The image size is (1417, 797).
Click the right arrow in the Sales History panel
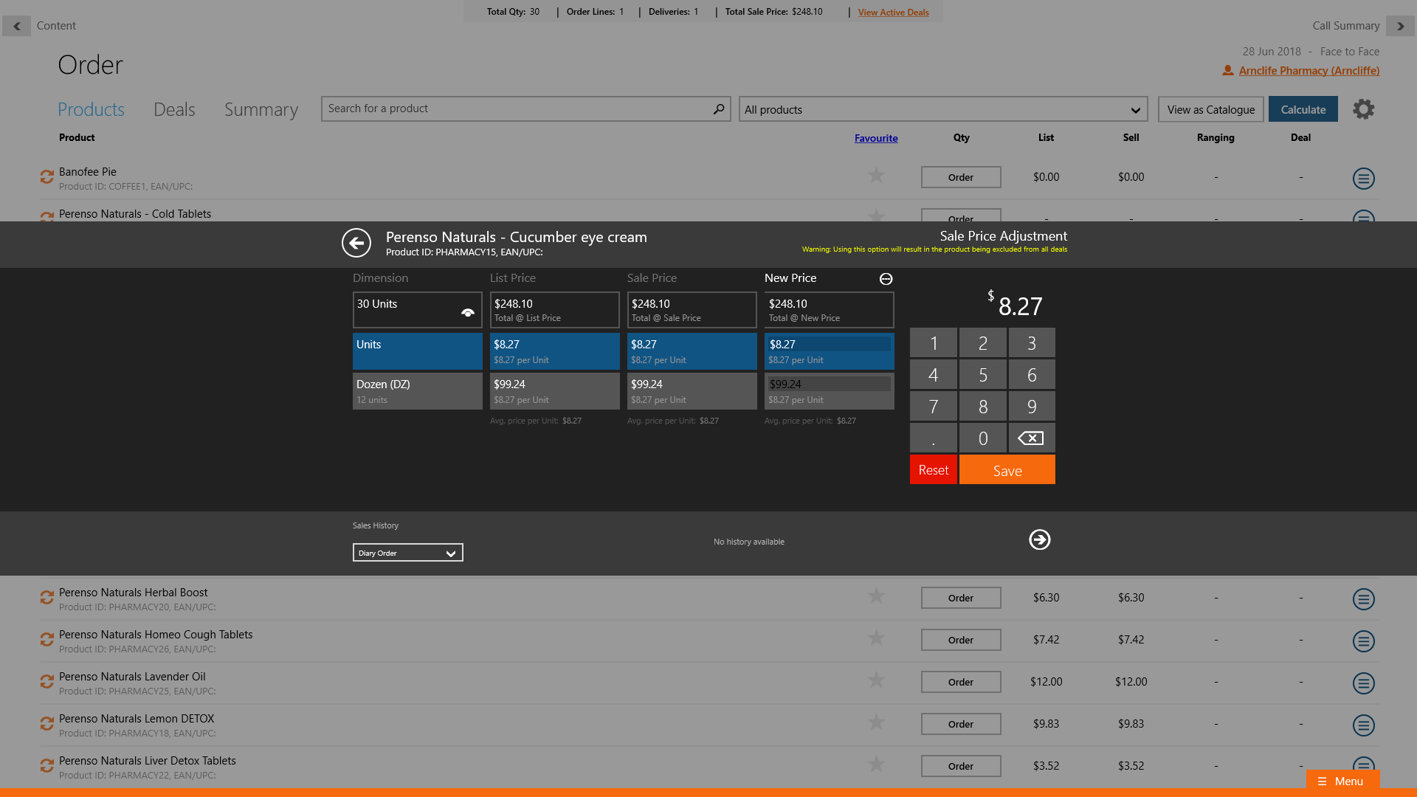point(1039,539)
